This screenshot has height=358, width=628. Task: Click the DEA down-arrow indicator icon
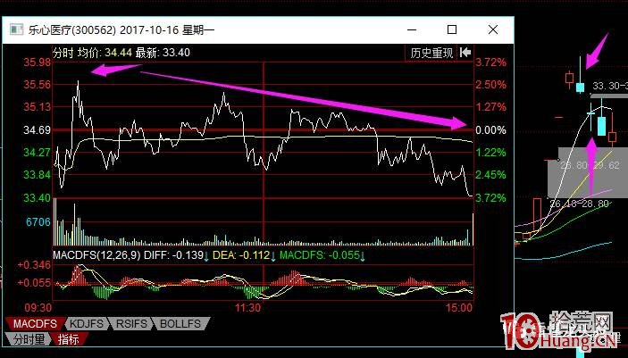click(273, 256)
